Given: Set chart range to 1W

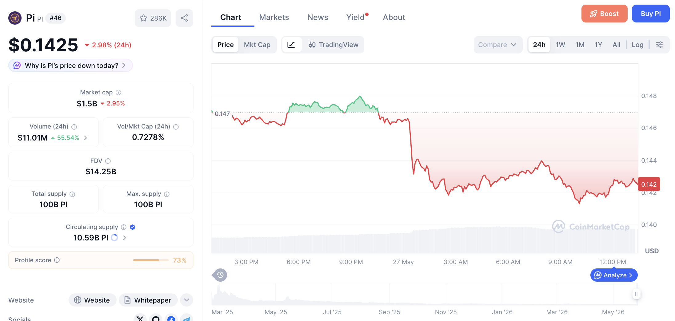Looking at the screenshot, I should [560, 45].
